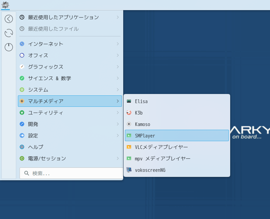
Task: Click the マルチメディア orange icon
Action: 22,101
